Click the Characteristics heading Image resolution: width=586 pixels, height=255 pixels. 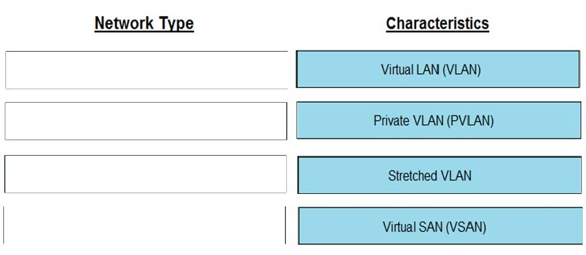coord(437,23)
